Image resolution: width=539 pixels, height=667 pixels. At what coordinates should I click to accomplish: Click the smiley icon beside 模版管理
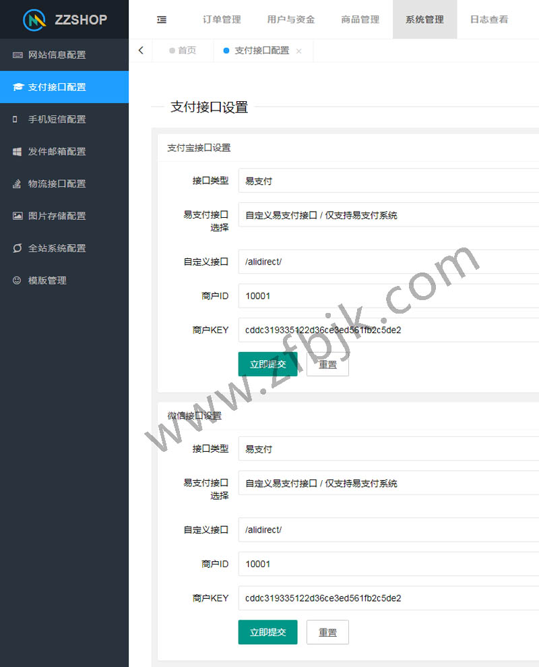[17, 281]
